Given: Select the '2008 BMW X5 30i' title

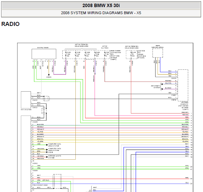Looking at the screenshot, I should pos(101,6).
